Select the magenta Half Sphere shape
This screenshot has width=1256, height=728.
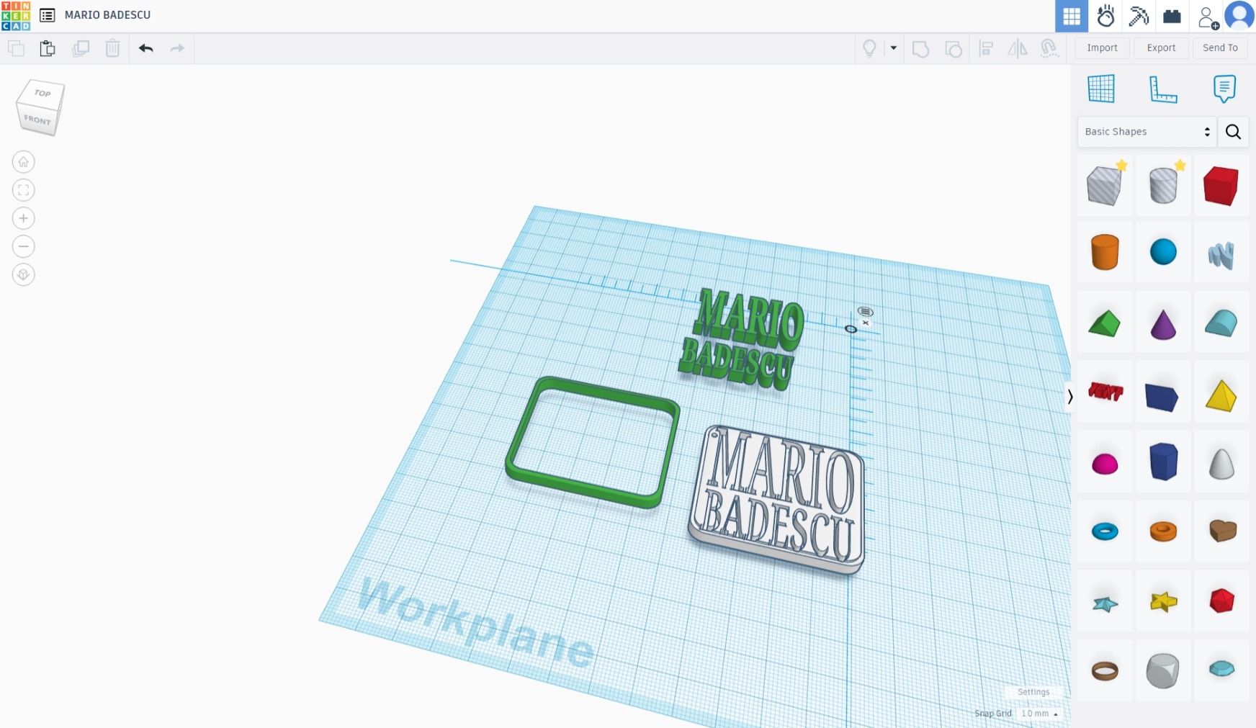[1105, 464]
